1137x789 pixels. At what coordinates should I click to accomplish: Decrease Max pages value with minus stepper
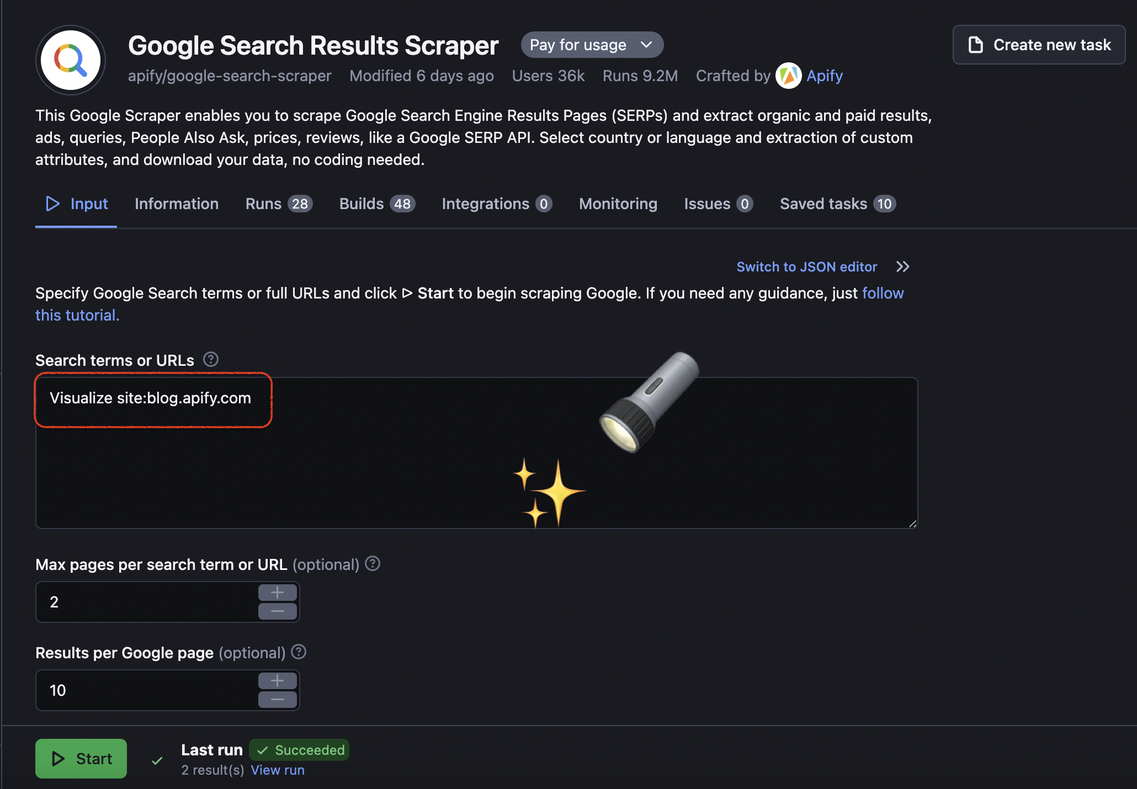click(278, 611)
